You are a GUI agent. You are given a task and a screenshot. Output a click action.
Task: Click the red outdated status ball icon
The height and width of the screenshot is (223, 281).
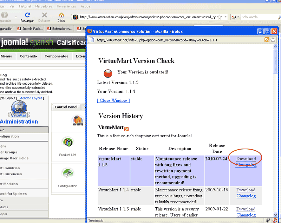click(x=108, y=73)
